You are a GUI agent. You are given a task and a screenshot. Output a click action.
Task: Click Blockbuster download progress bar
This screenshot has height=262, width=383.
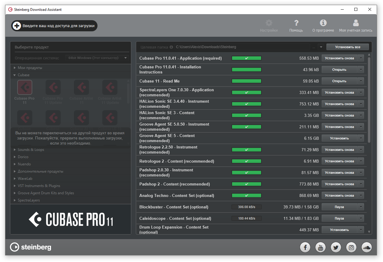[247, 207]
